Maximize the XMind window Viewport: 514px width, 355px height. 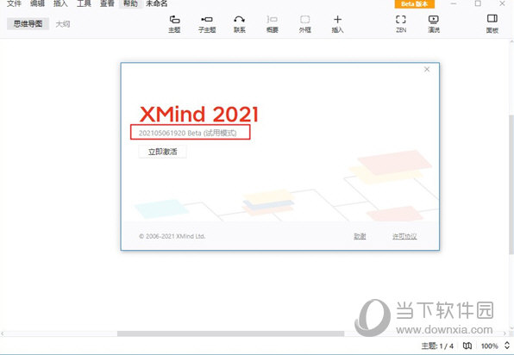click(x=478, y=3)
